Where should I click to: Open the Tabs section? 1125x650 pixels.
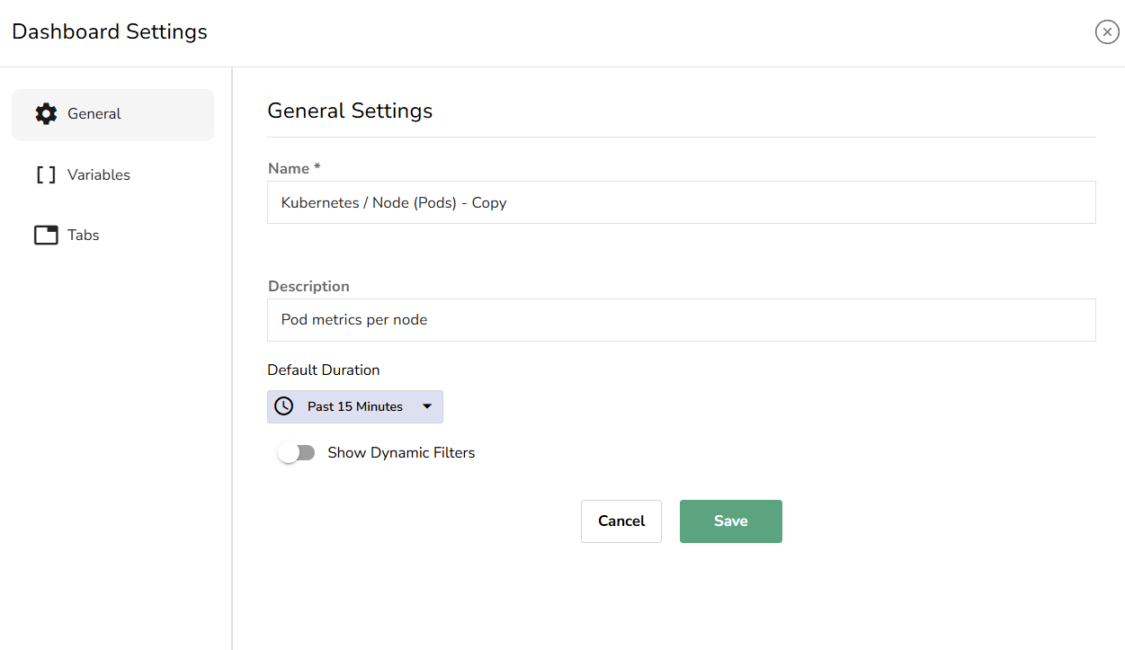81,235
